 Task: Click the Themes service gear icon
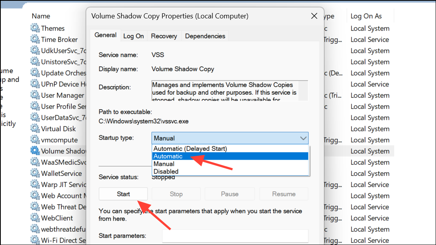[x=35, y=28]
